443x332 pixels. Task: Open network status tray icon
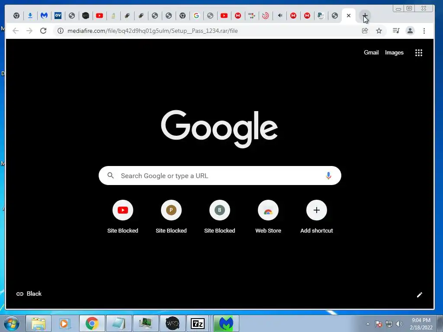(x=389, y=324)
